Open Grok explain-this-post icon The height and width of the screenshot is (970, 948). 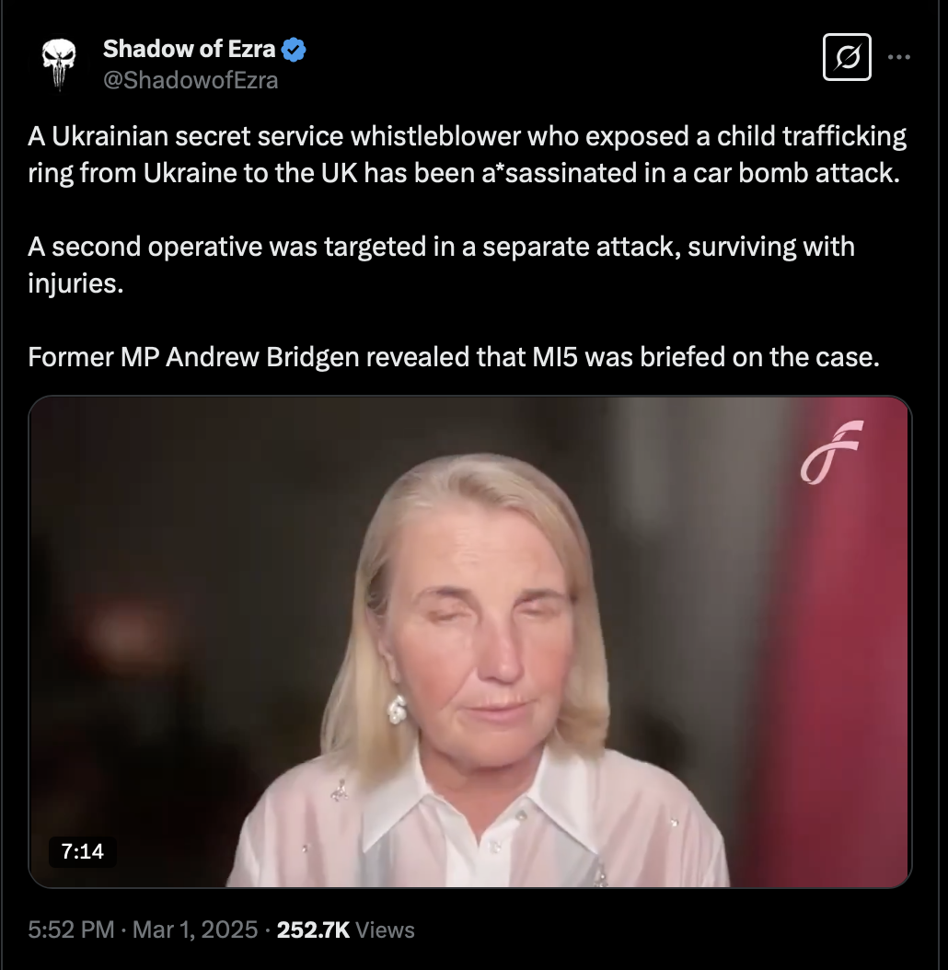tap(846, 57)
